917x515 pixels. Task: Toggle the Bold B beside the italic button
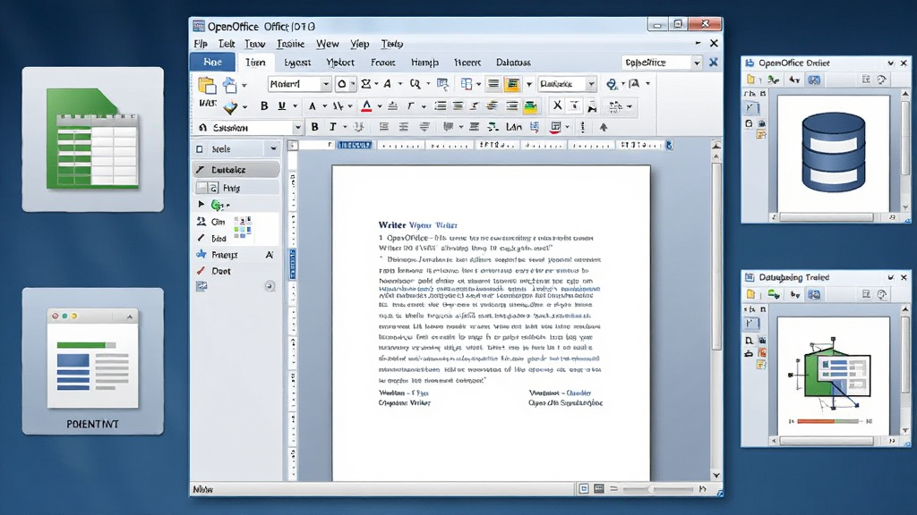pyautogui.click(x=314, y=127)
